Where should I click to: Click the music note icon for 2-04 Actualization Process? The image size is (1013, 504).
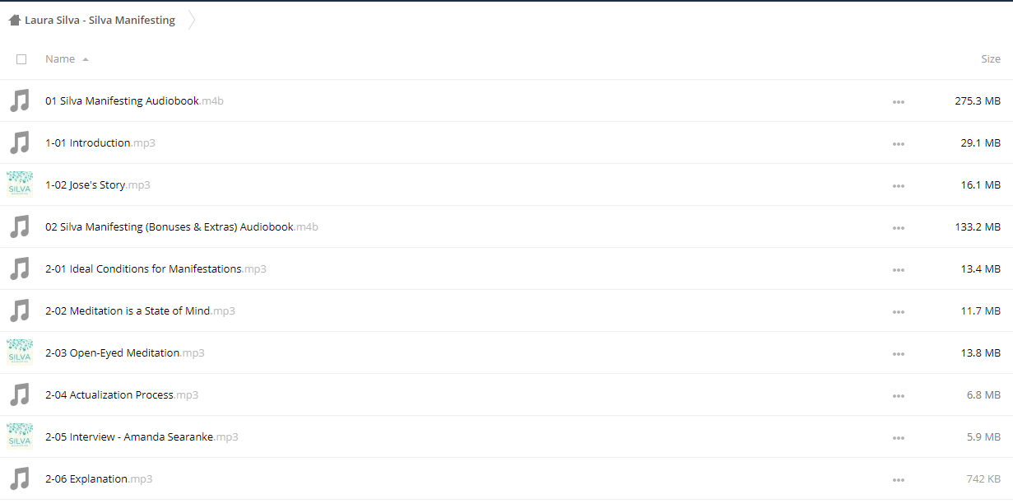[19, 395]
